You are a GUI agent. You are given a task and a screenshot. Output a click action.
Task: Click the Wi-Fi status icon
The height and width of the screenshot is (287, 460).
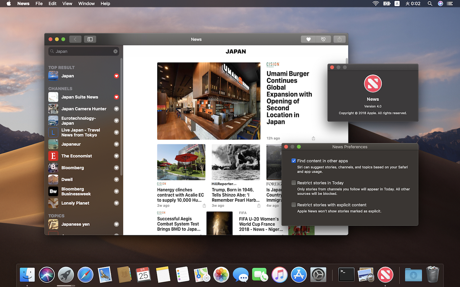[376, 3]
